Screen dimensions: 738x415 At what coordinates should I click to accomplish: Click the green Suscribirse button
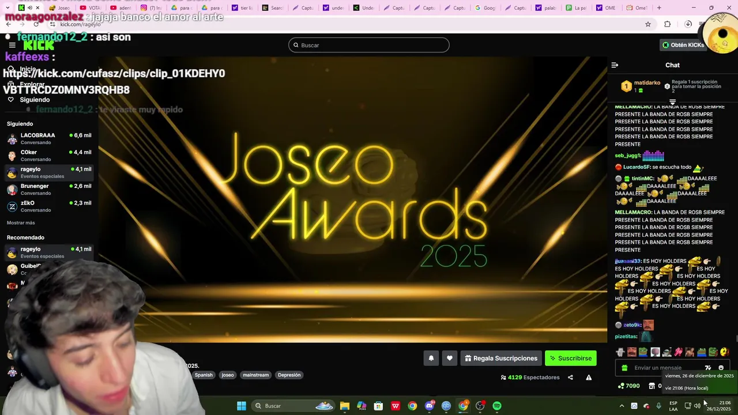(571, 359)
